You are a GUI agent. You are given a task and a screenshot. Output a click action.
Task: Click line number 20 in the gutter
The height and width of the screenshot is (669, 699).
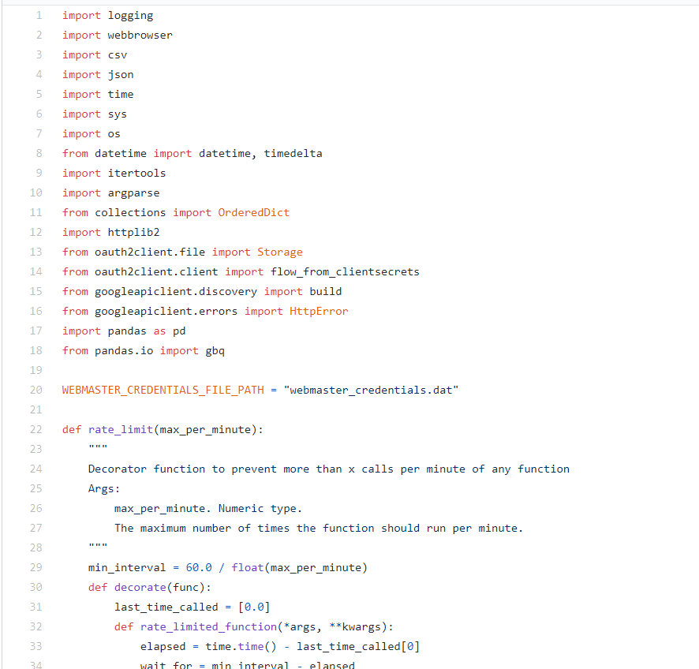[x=36, y=390]
